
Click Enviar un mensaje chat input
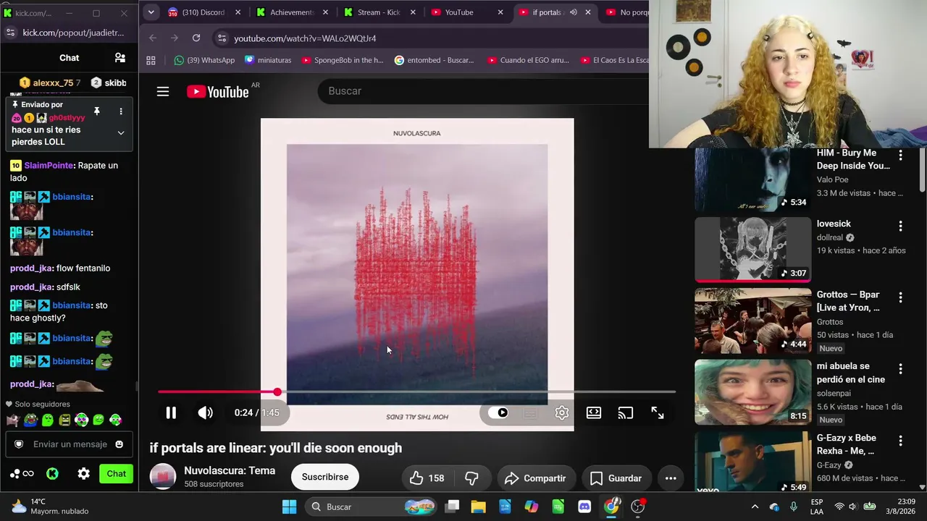point(70,444)
